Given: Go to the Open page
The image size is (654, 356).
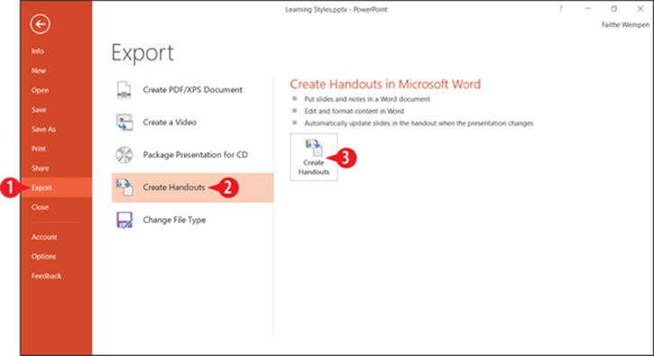Looking at the screenshot, I should coord(40,90).
